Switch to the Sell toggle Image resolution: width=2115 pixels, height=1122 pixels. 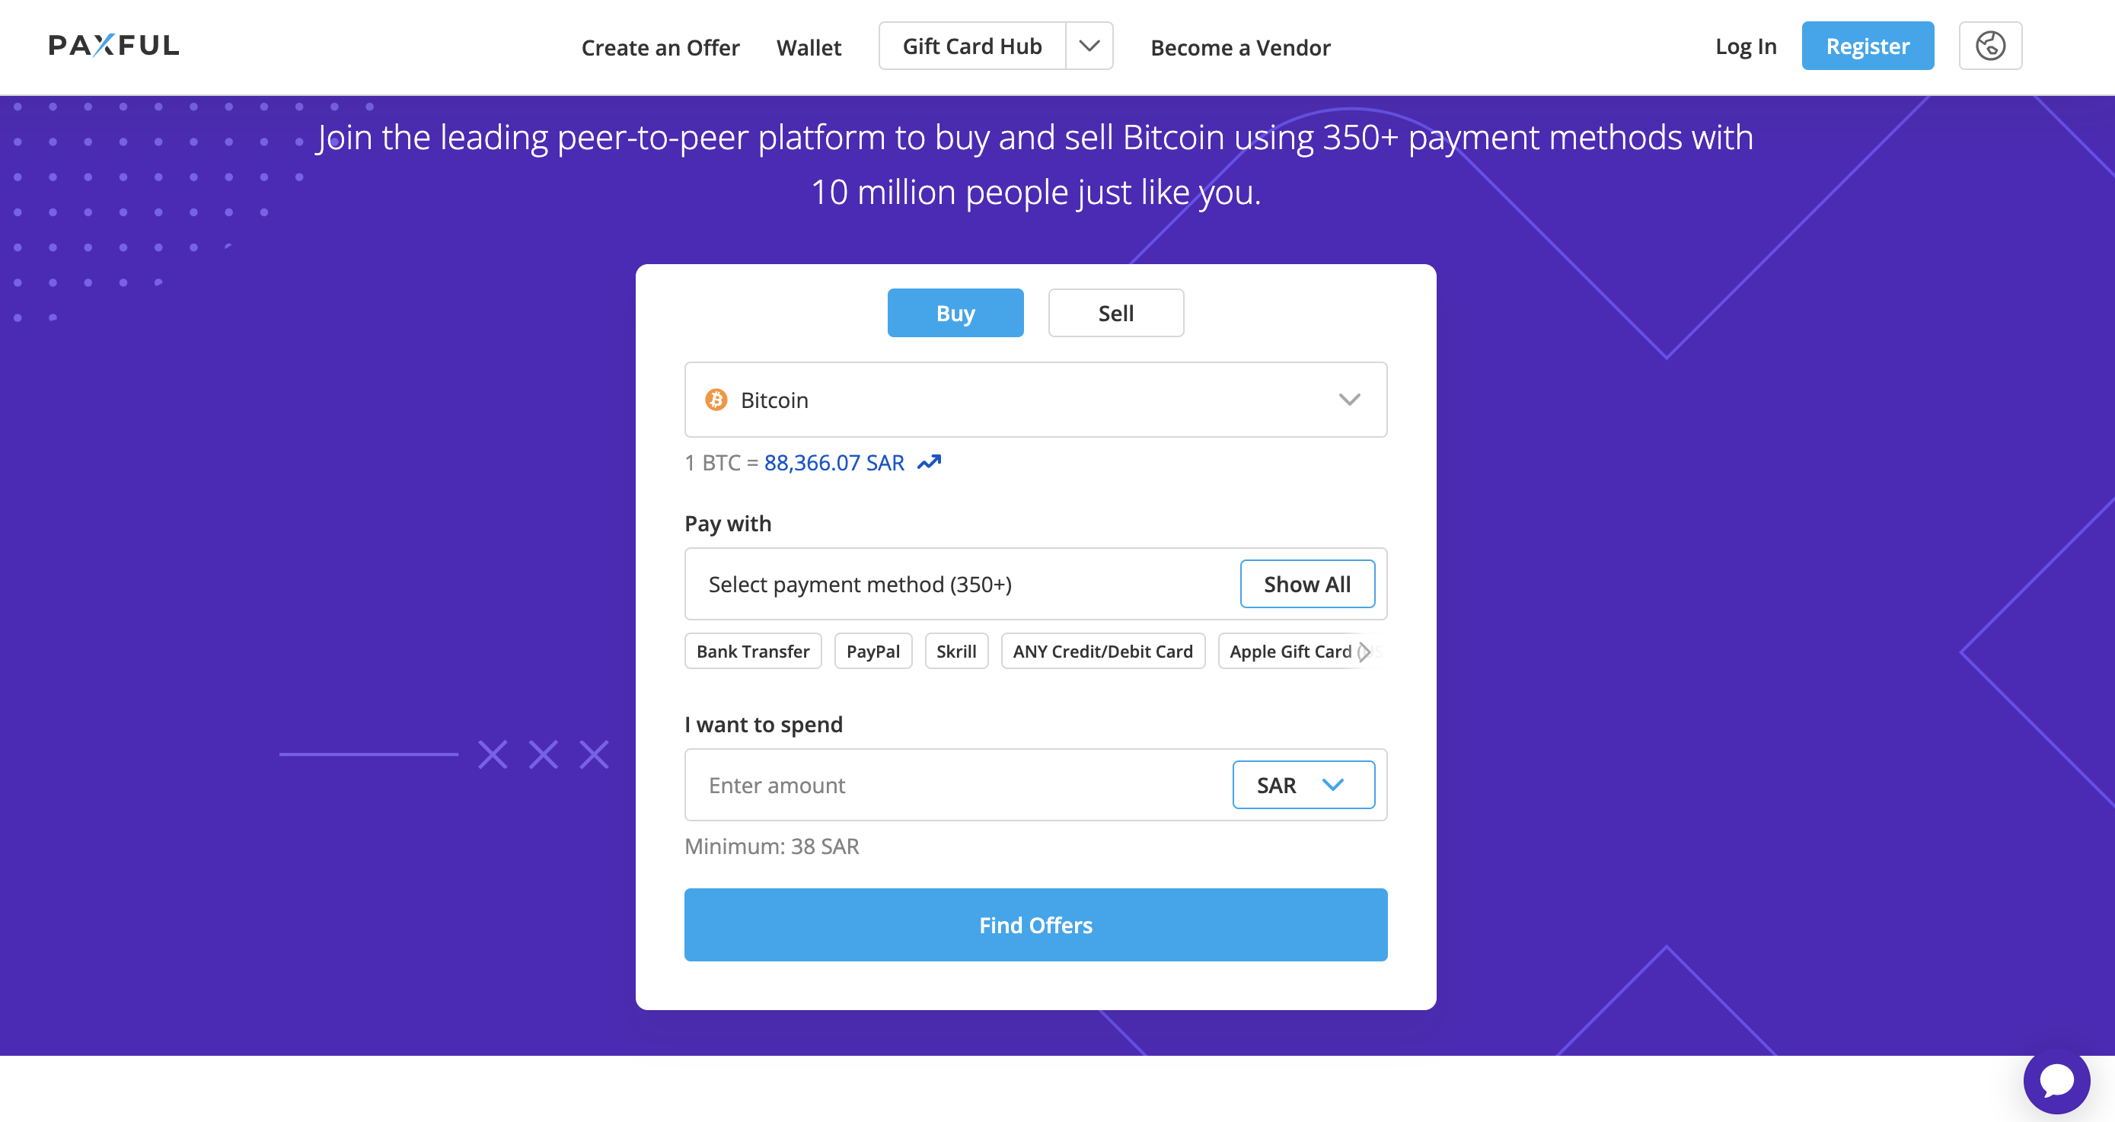click(x=1116, y=313)
